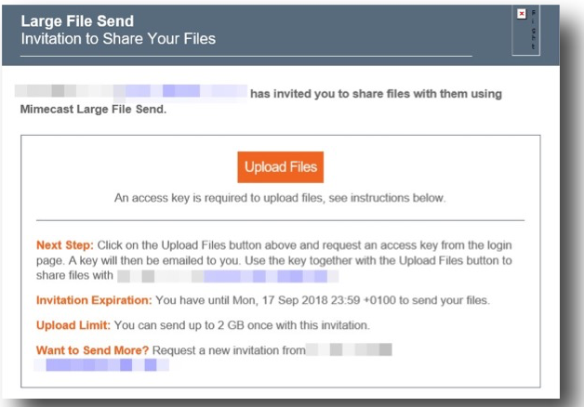This screenshot has height=407, width=584.
Task: Click the horizontal divider under access key note
Action: [x=280, y=219]
